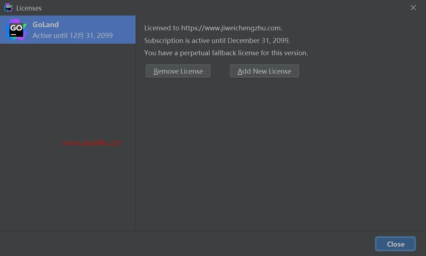Click the "Licenses" window title text
Screen dimensions: 426x256
click(x=29, y=8)
